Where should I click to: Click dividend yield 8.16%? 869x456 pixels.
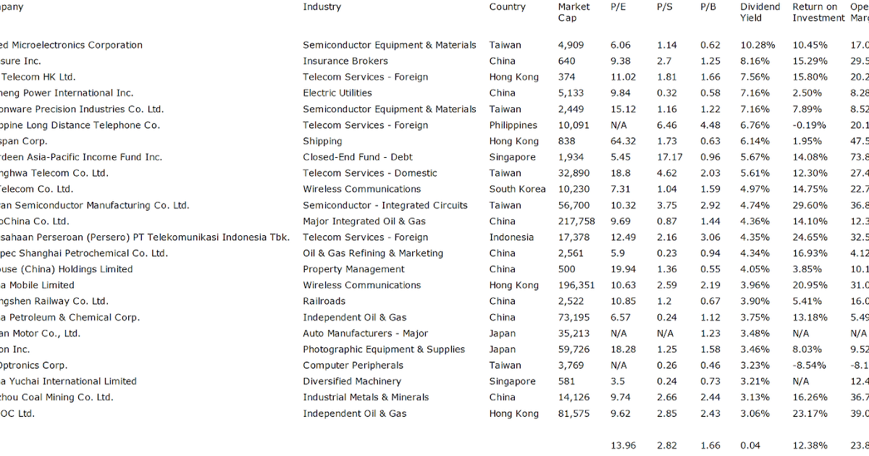point(755,61)
